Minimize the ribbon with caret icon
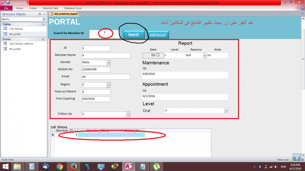The height and width of the screenshot is (171, 305). click(x=298, y=8)
